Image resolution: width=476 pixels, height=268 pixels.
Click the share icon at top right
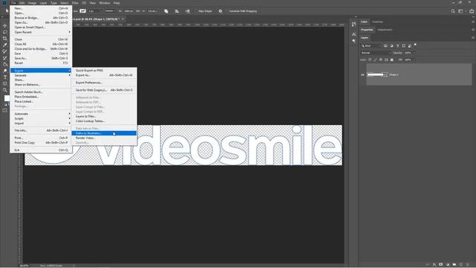[x=472, y=11]
